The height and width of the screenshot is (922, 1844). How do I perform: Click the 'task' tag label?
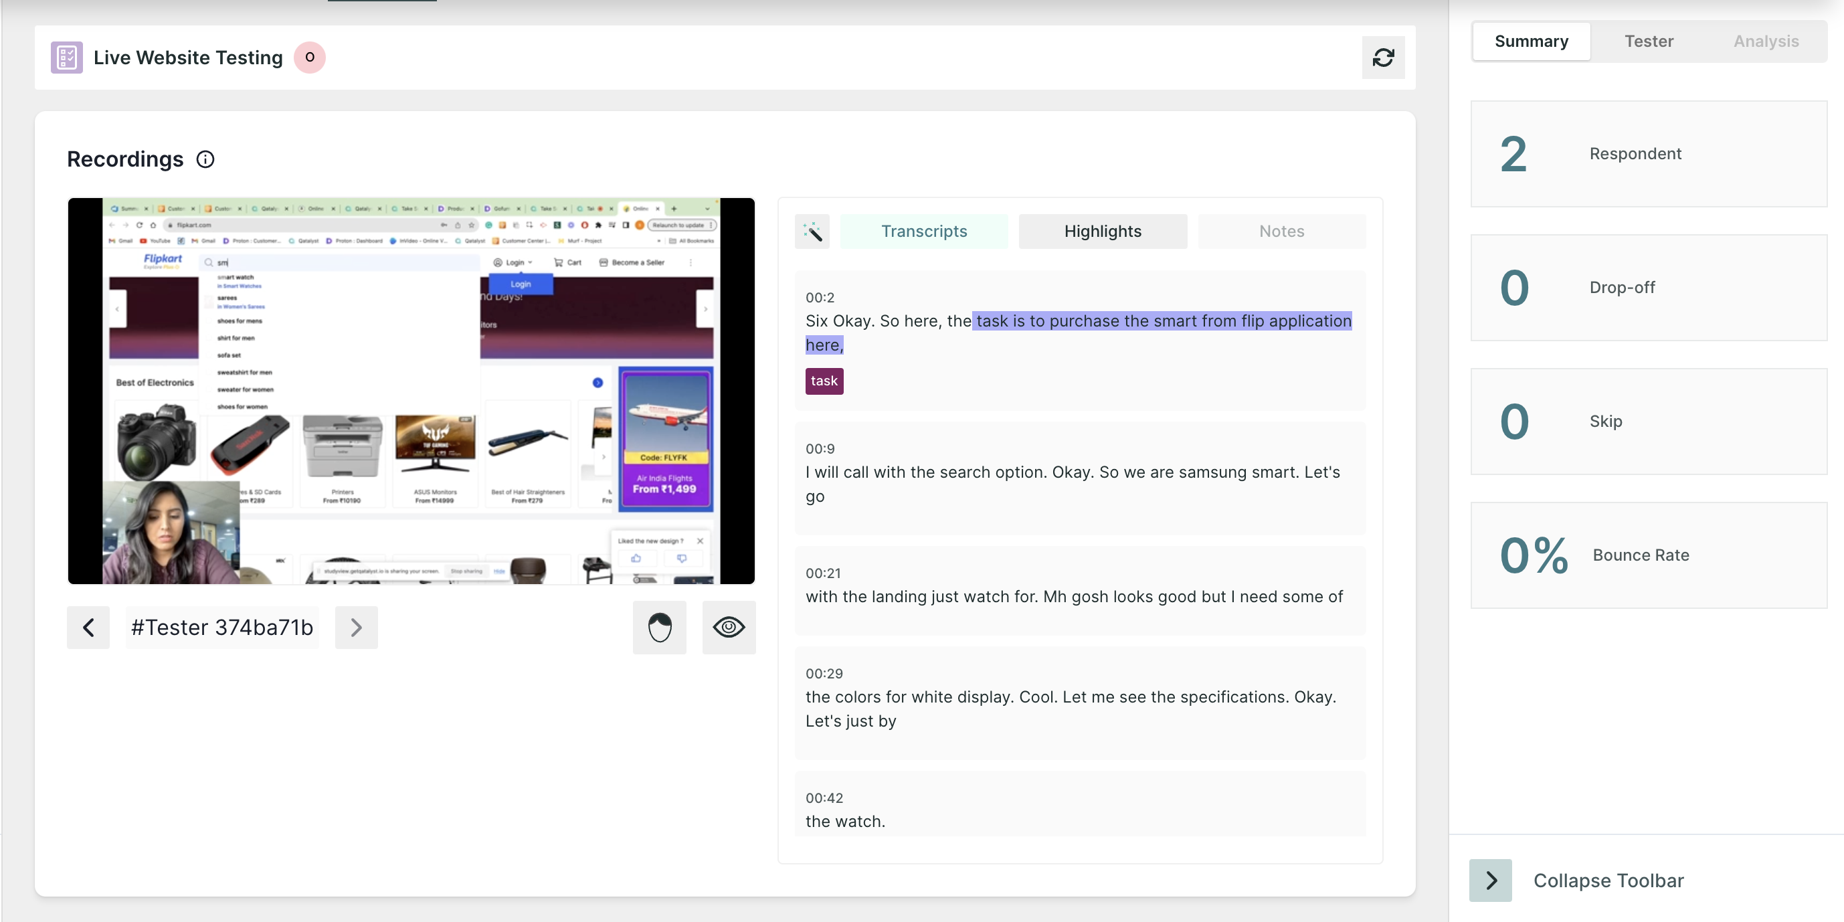tap(824, 381)
